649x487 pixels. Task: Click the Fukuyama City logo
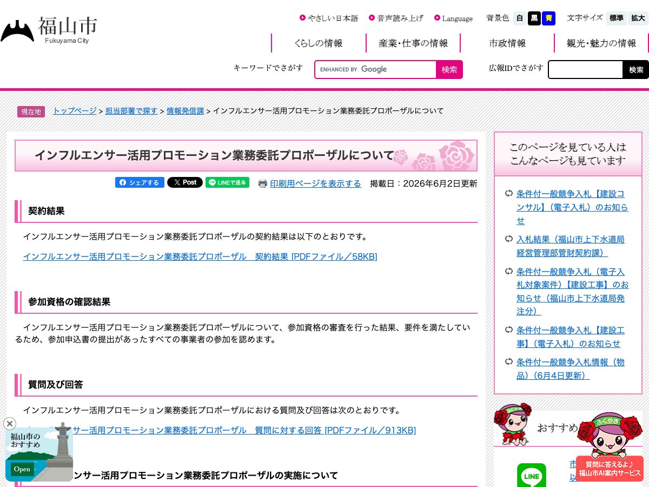[49, 30]
